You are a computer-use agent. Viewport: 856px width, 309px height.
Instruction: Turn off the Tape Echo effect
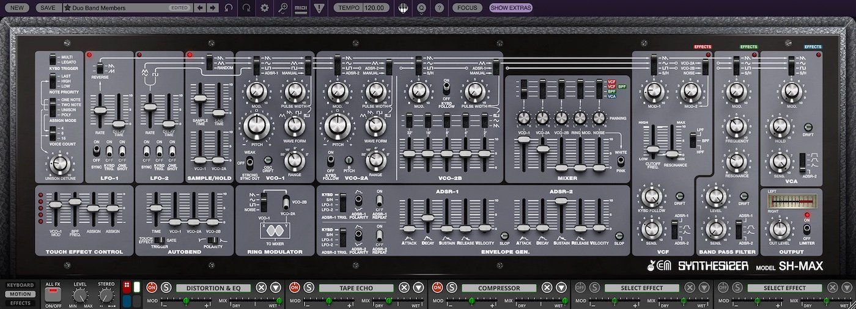click(294, 288)
